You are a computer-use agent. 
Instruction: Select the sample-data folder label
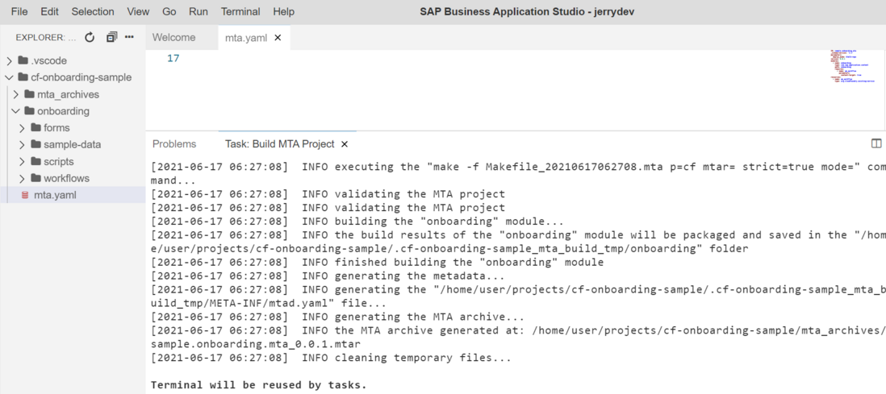pyautogui.click(x=73, y=144)
